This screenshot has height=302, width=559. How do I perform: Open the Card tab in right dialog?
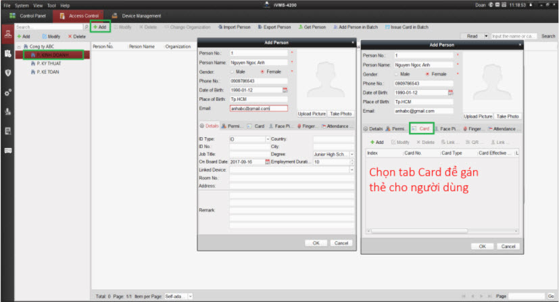point(420,128)
